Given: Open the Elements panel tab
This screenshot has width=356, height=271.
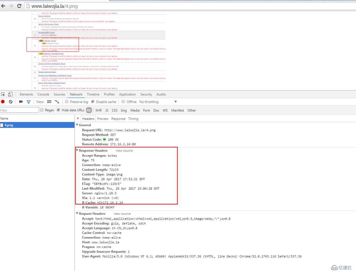Looking at the screenshot, I should 26,94.
